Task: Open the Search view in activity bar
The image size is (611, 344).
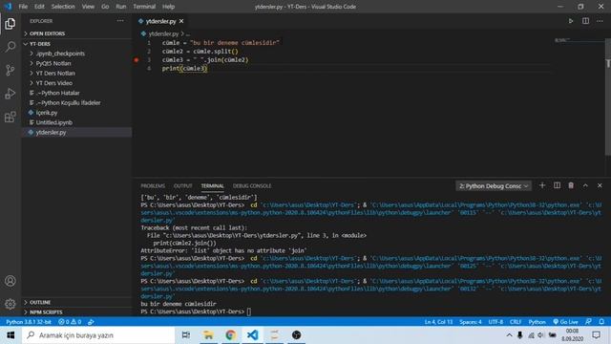Action: pos(11,47)
